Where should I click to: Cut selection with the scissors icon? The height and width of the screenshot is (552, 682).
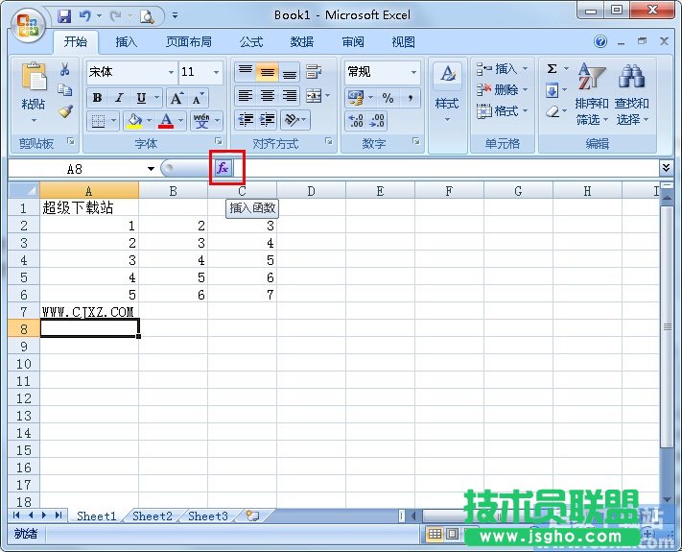[65, 69]
